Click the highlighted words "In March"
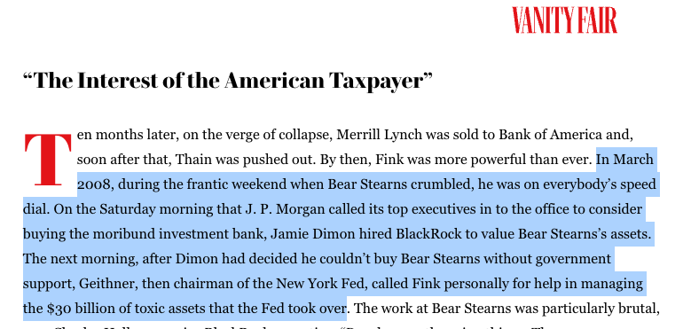Screen dimensions: 691x329 (x=624, y=159)
